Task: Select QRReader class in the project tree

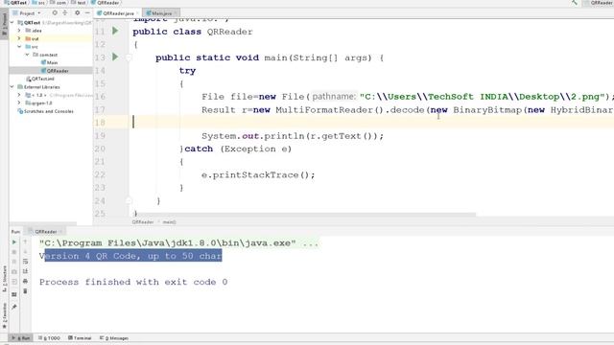Action: (55, 71)
